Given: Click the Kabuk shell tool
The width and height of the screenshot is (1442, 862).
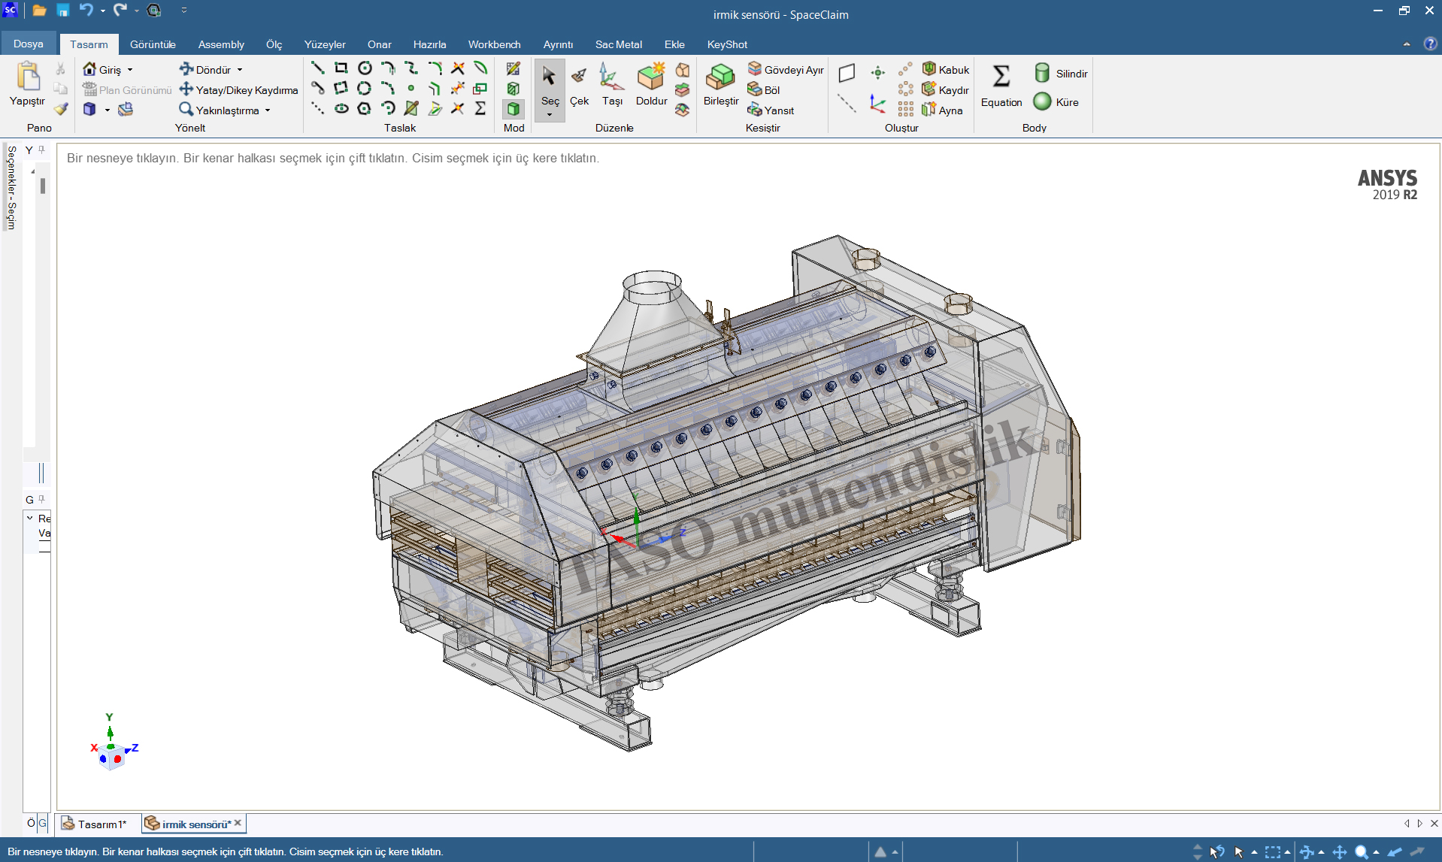Looking at the screenshot, I should (x=946, y=70).
